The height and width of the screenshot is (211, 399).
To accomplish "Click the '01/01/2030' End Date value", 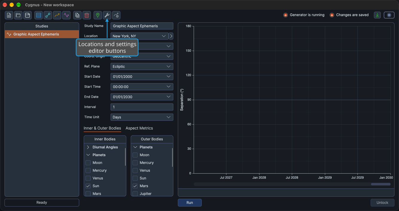I will coord(123,97).
